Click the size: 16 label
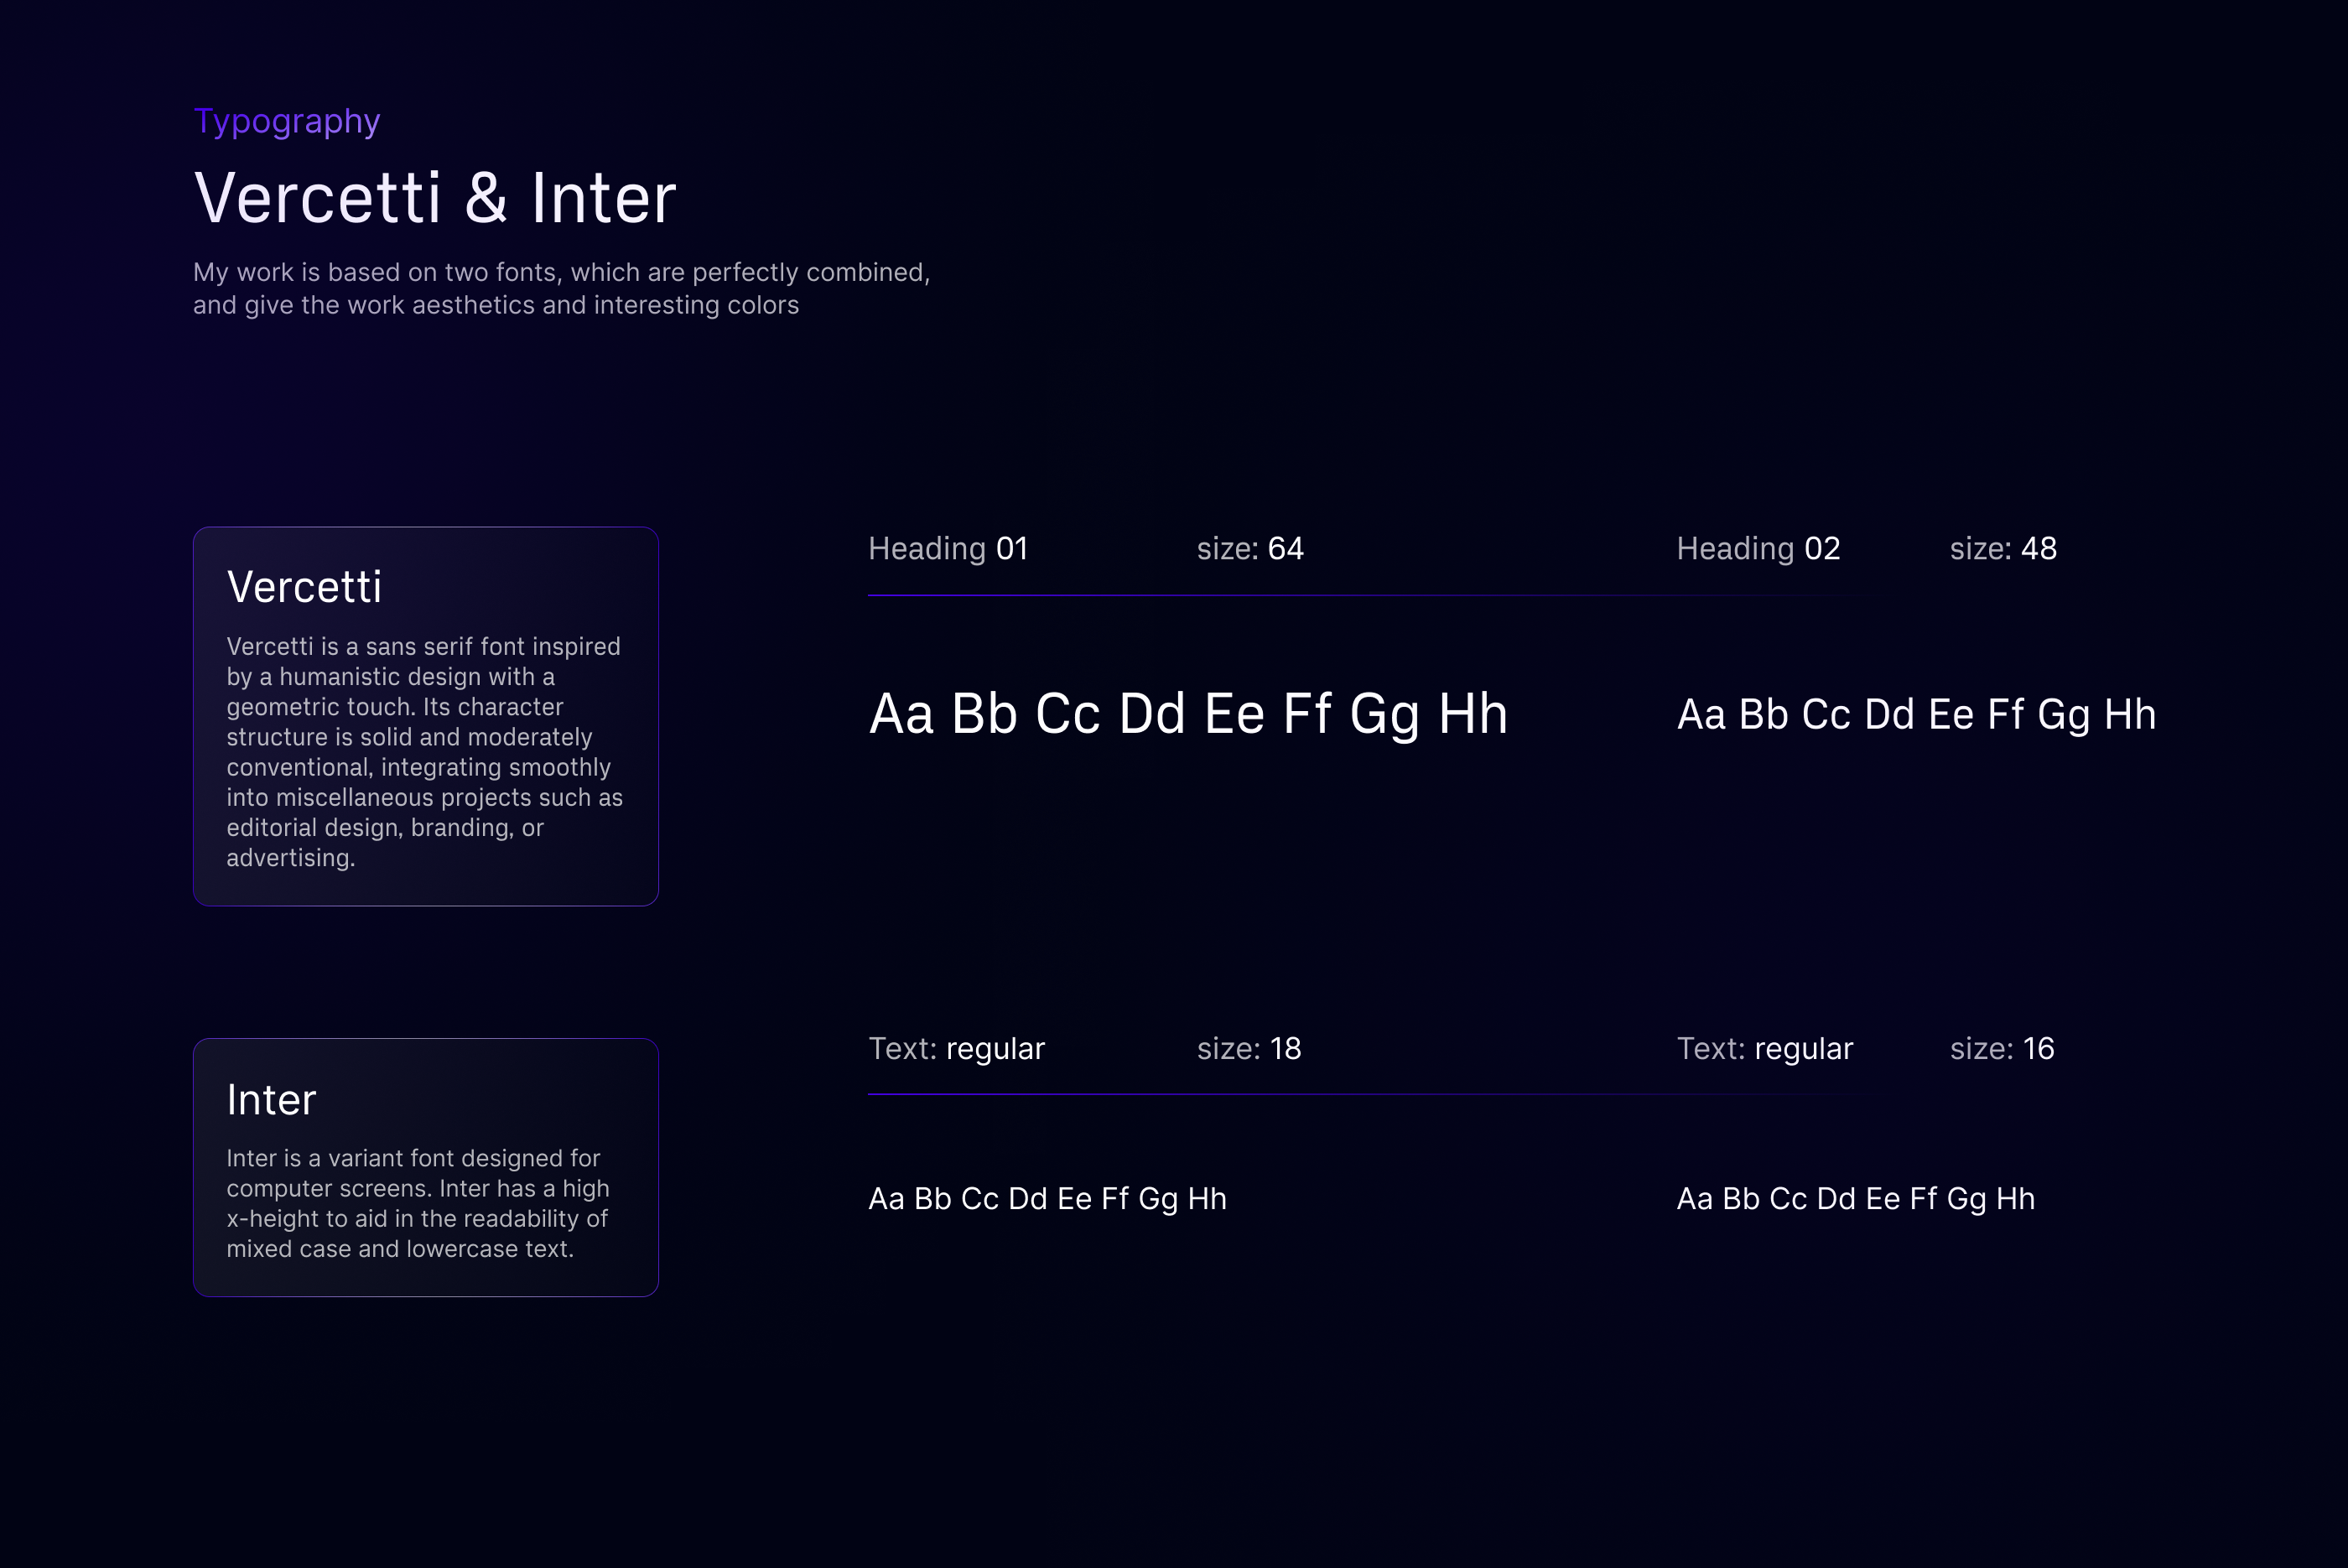Viewport: 2348px width, 1568px height. 2002,1049
